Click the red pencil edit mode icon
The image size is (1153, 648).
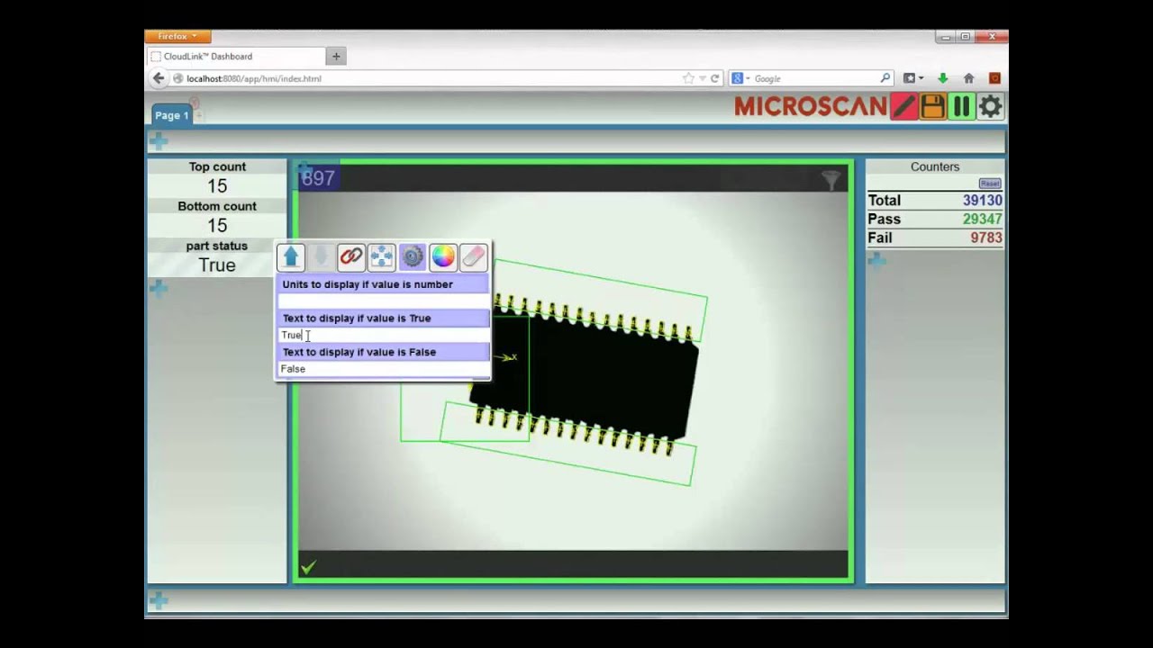coord(903,106)
